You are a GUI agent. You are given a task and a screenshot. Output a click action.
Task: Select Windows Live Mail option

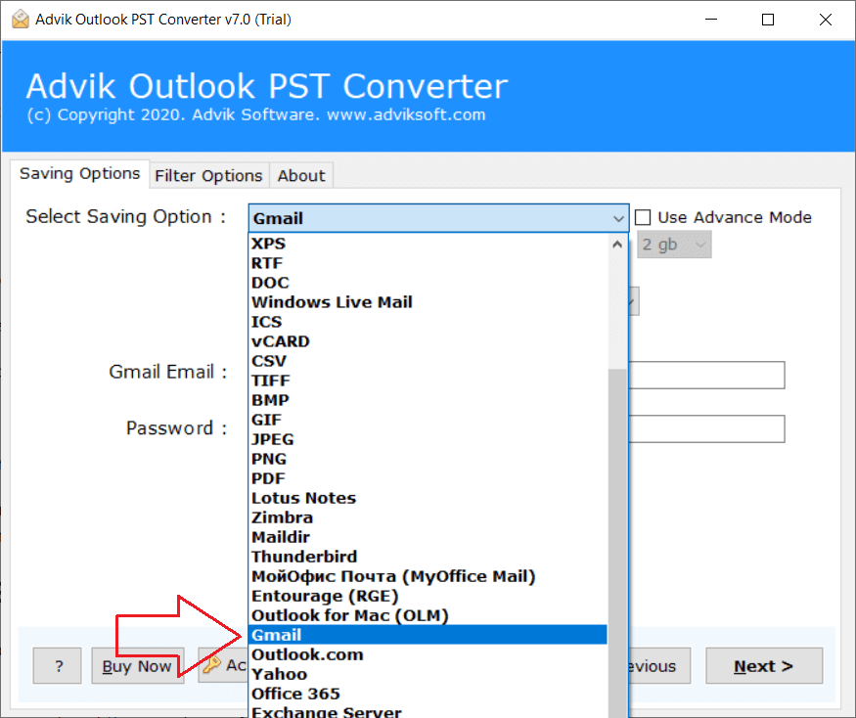(428, 302)
